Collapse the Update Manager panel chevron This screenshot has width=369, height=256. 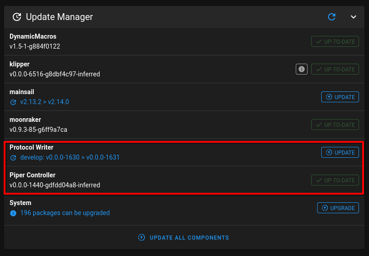click(x=353, y=17)
